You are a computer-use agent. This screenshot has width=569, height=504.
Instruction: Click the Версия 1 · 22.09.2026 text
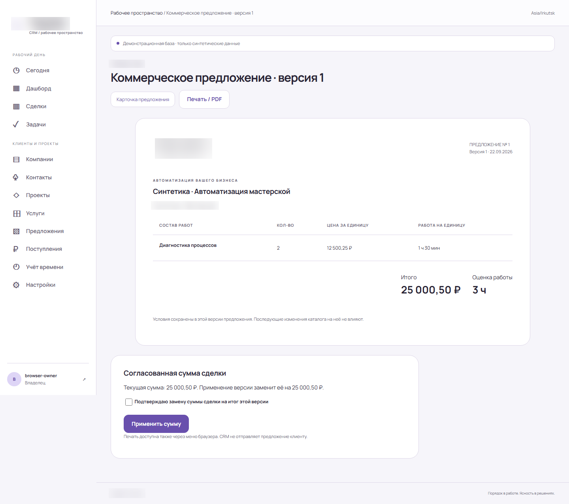coord(491,152)
